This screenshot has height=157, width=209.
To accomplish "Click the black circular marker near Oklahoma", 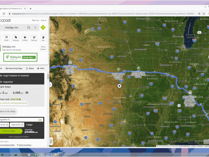I will click(x=120, y=86).
